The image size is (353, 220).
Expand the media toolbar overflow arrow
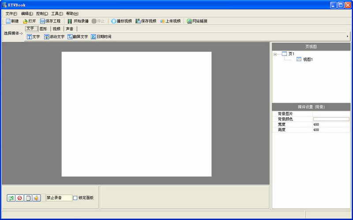pos(347,37)
